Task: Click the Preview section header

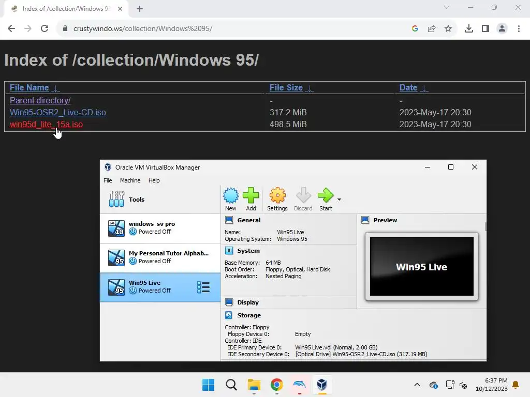Action: (385, 220)
